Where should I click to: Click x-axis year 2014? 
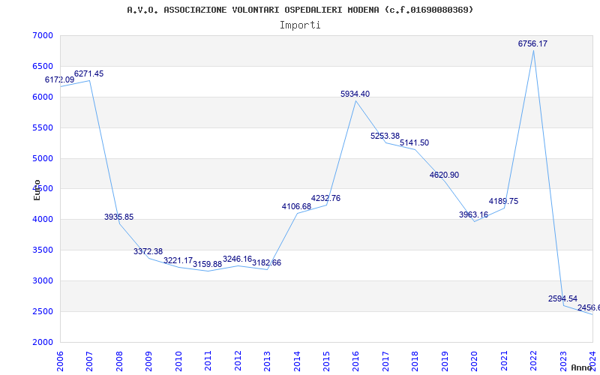(x=297, y=361)
